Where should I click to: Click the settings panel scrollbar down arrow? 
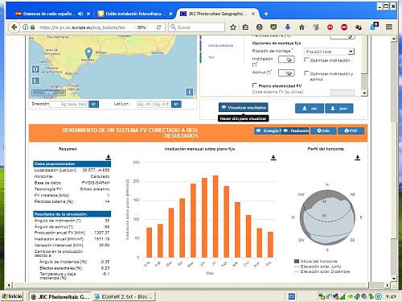pyautogui.click(x=364, y=93)
